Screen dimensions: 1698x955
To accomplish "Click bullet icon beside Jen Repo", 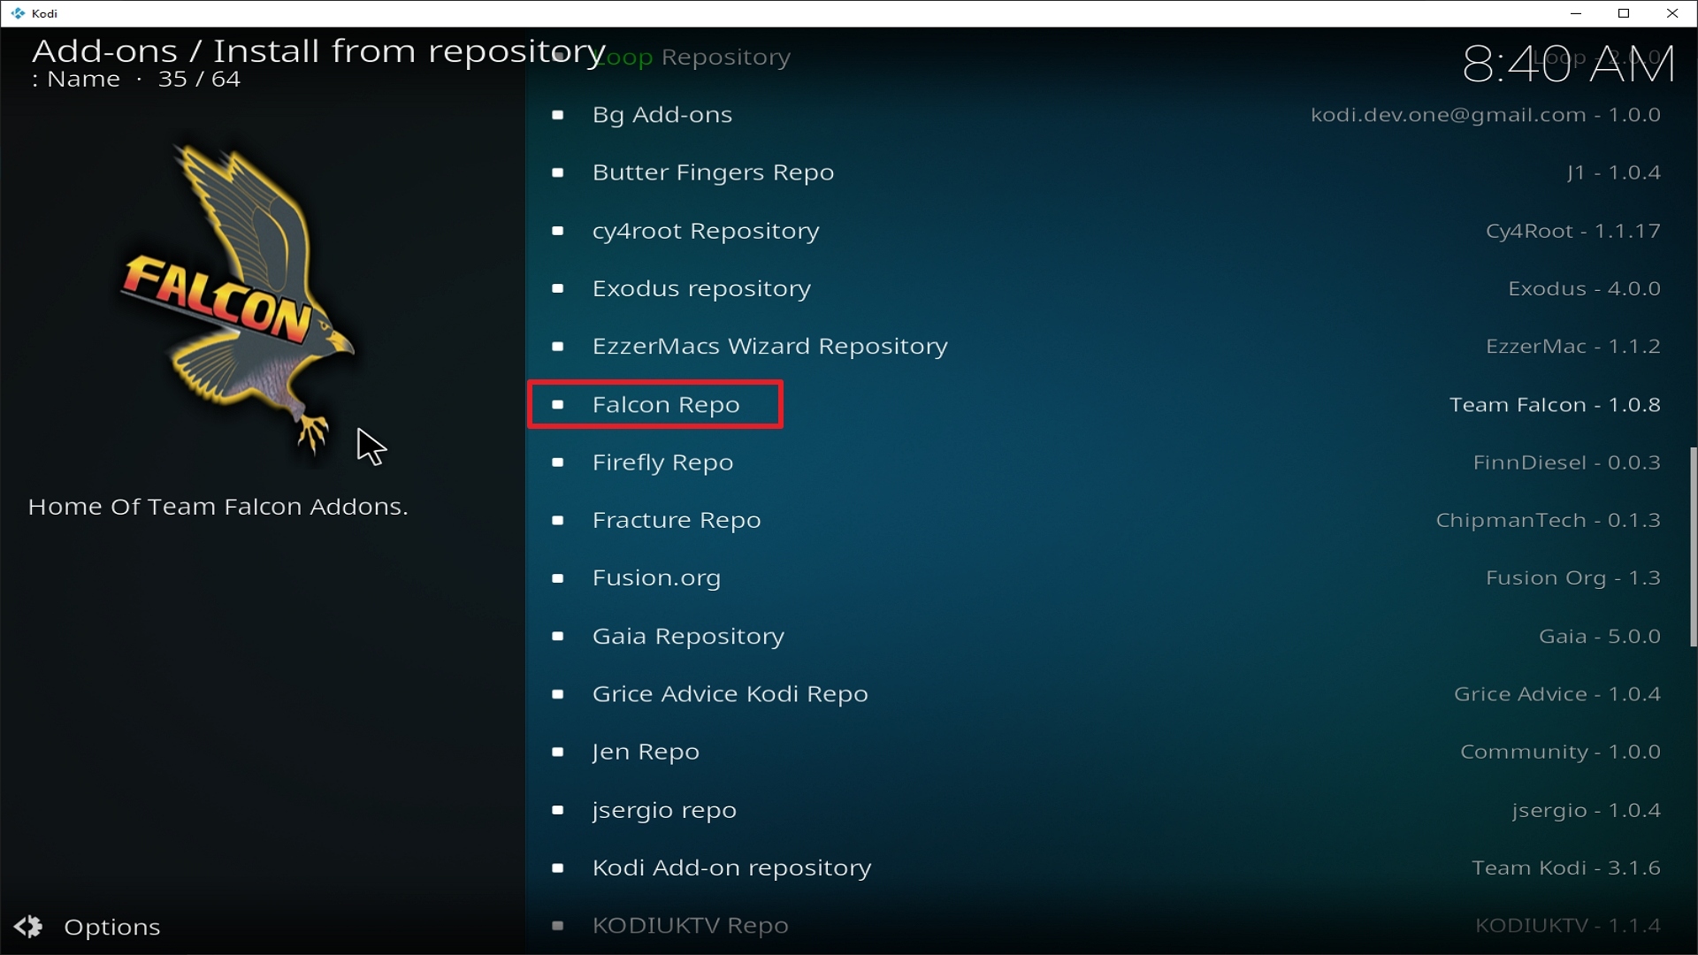I will [x=557, y=752].
